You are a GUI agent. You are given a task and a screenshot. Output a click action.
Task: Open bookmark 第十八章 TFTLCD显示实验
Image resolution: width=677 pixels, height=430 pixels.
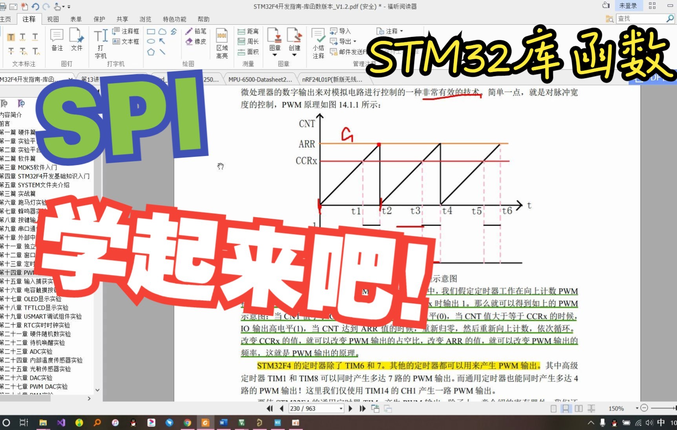coord(34,307)
